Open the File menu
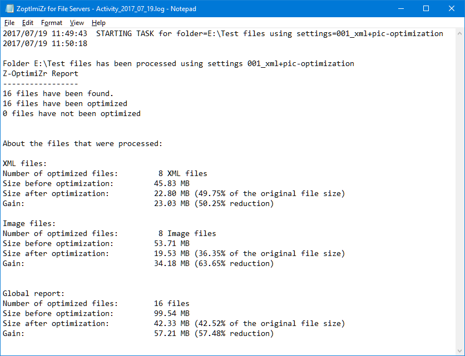The image size is (465, 356). [9, 23]
